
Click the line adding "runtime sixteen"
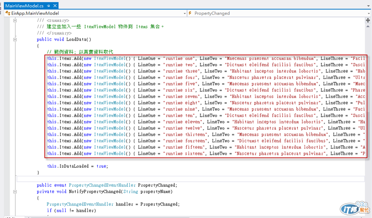[206, 153]
